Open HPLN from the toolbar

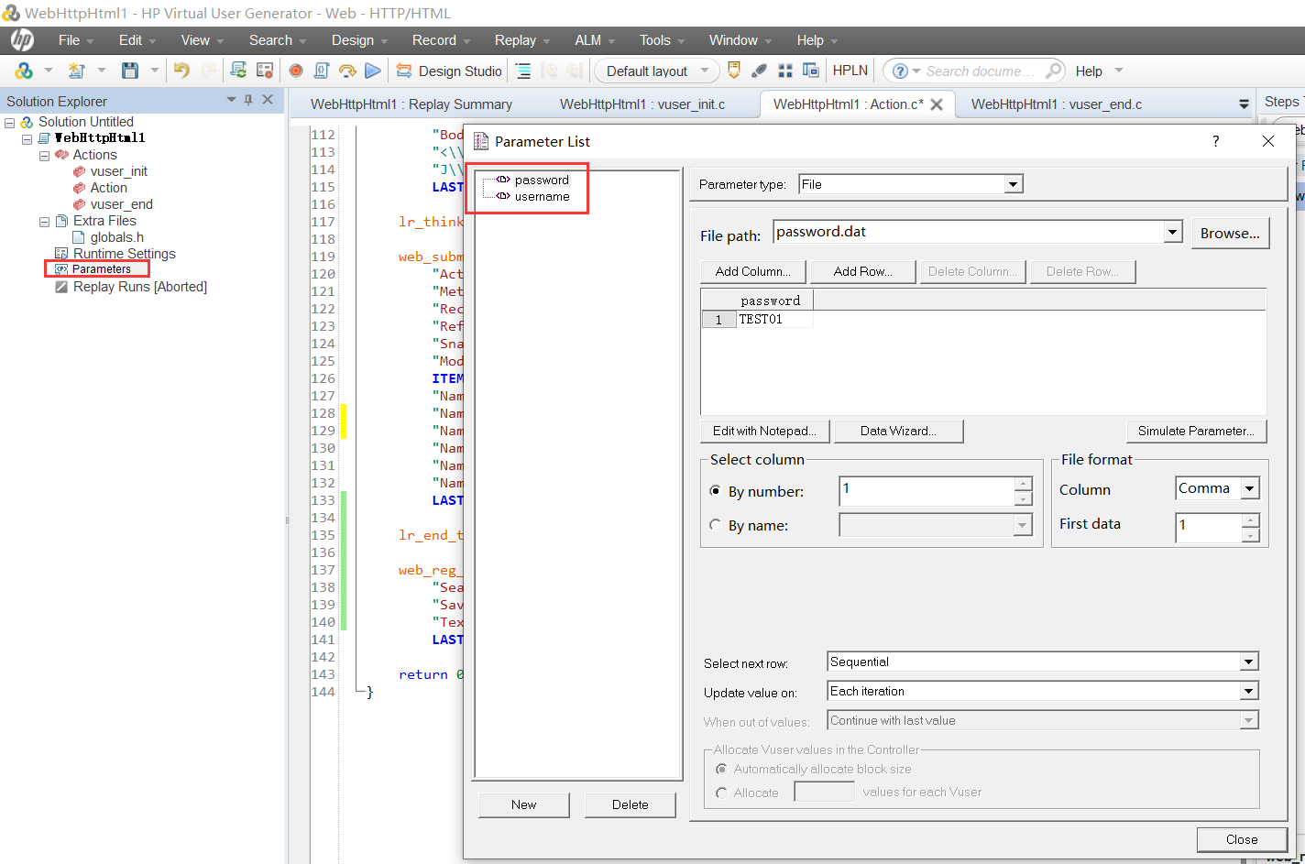(x=850, y=71)
